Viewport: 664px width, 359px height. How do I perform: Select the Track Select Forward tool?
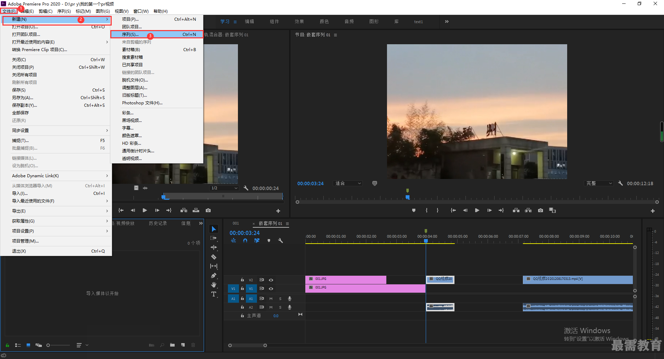pos(214,238)
